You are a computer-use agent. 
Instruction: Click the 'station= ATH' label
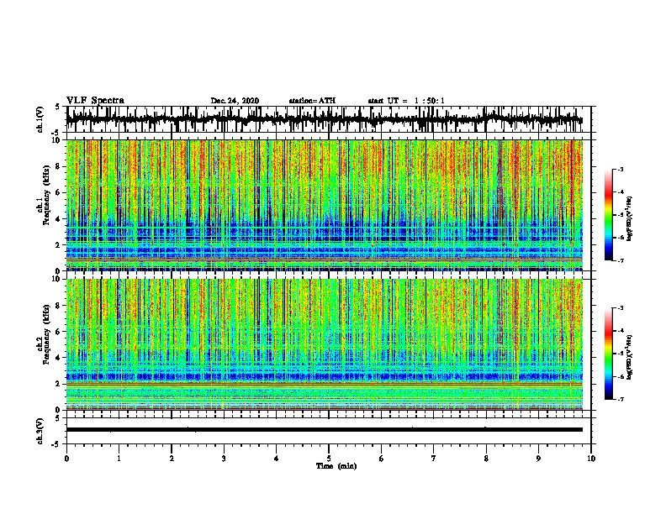tap(312, 101)
